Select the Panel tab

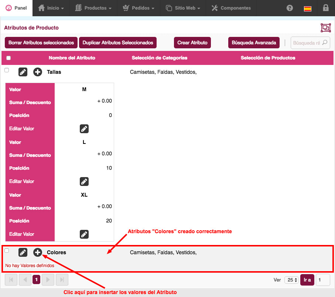point(16,8)
